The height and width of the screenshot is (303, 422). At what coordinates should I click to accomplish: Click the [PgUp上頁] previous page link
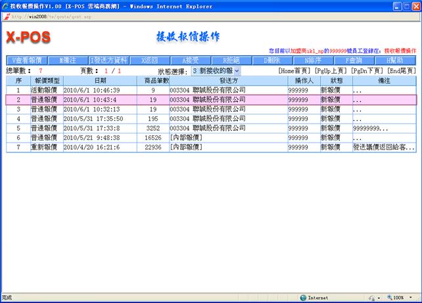coord(331,70)
